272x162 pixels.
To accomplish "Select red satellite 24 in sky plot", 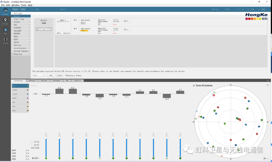I will (245, 98).
